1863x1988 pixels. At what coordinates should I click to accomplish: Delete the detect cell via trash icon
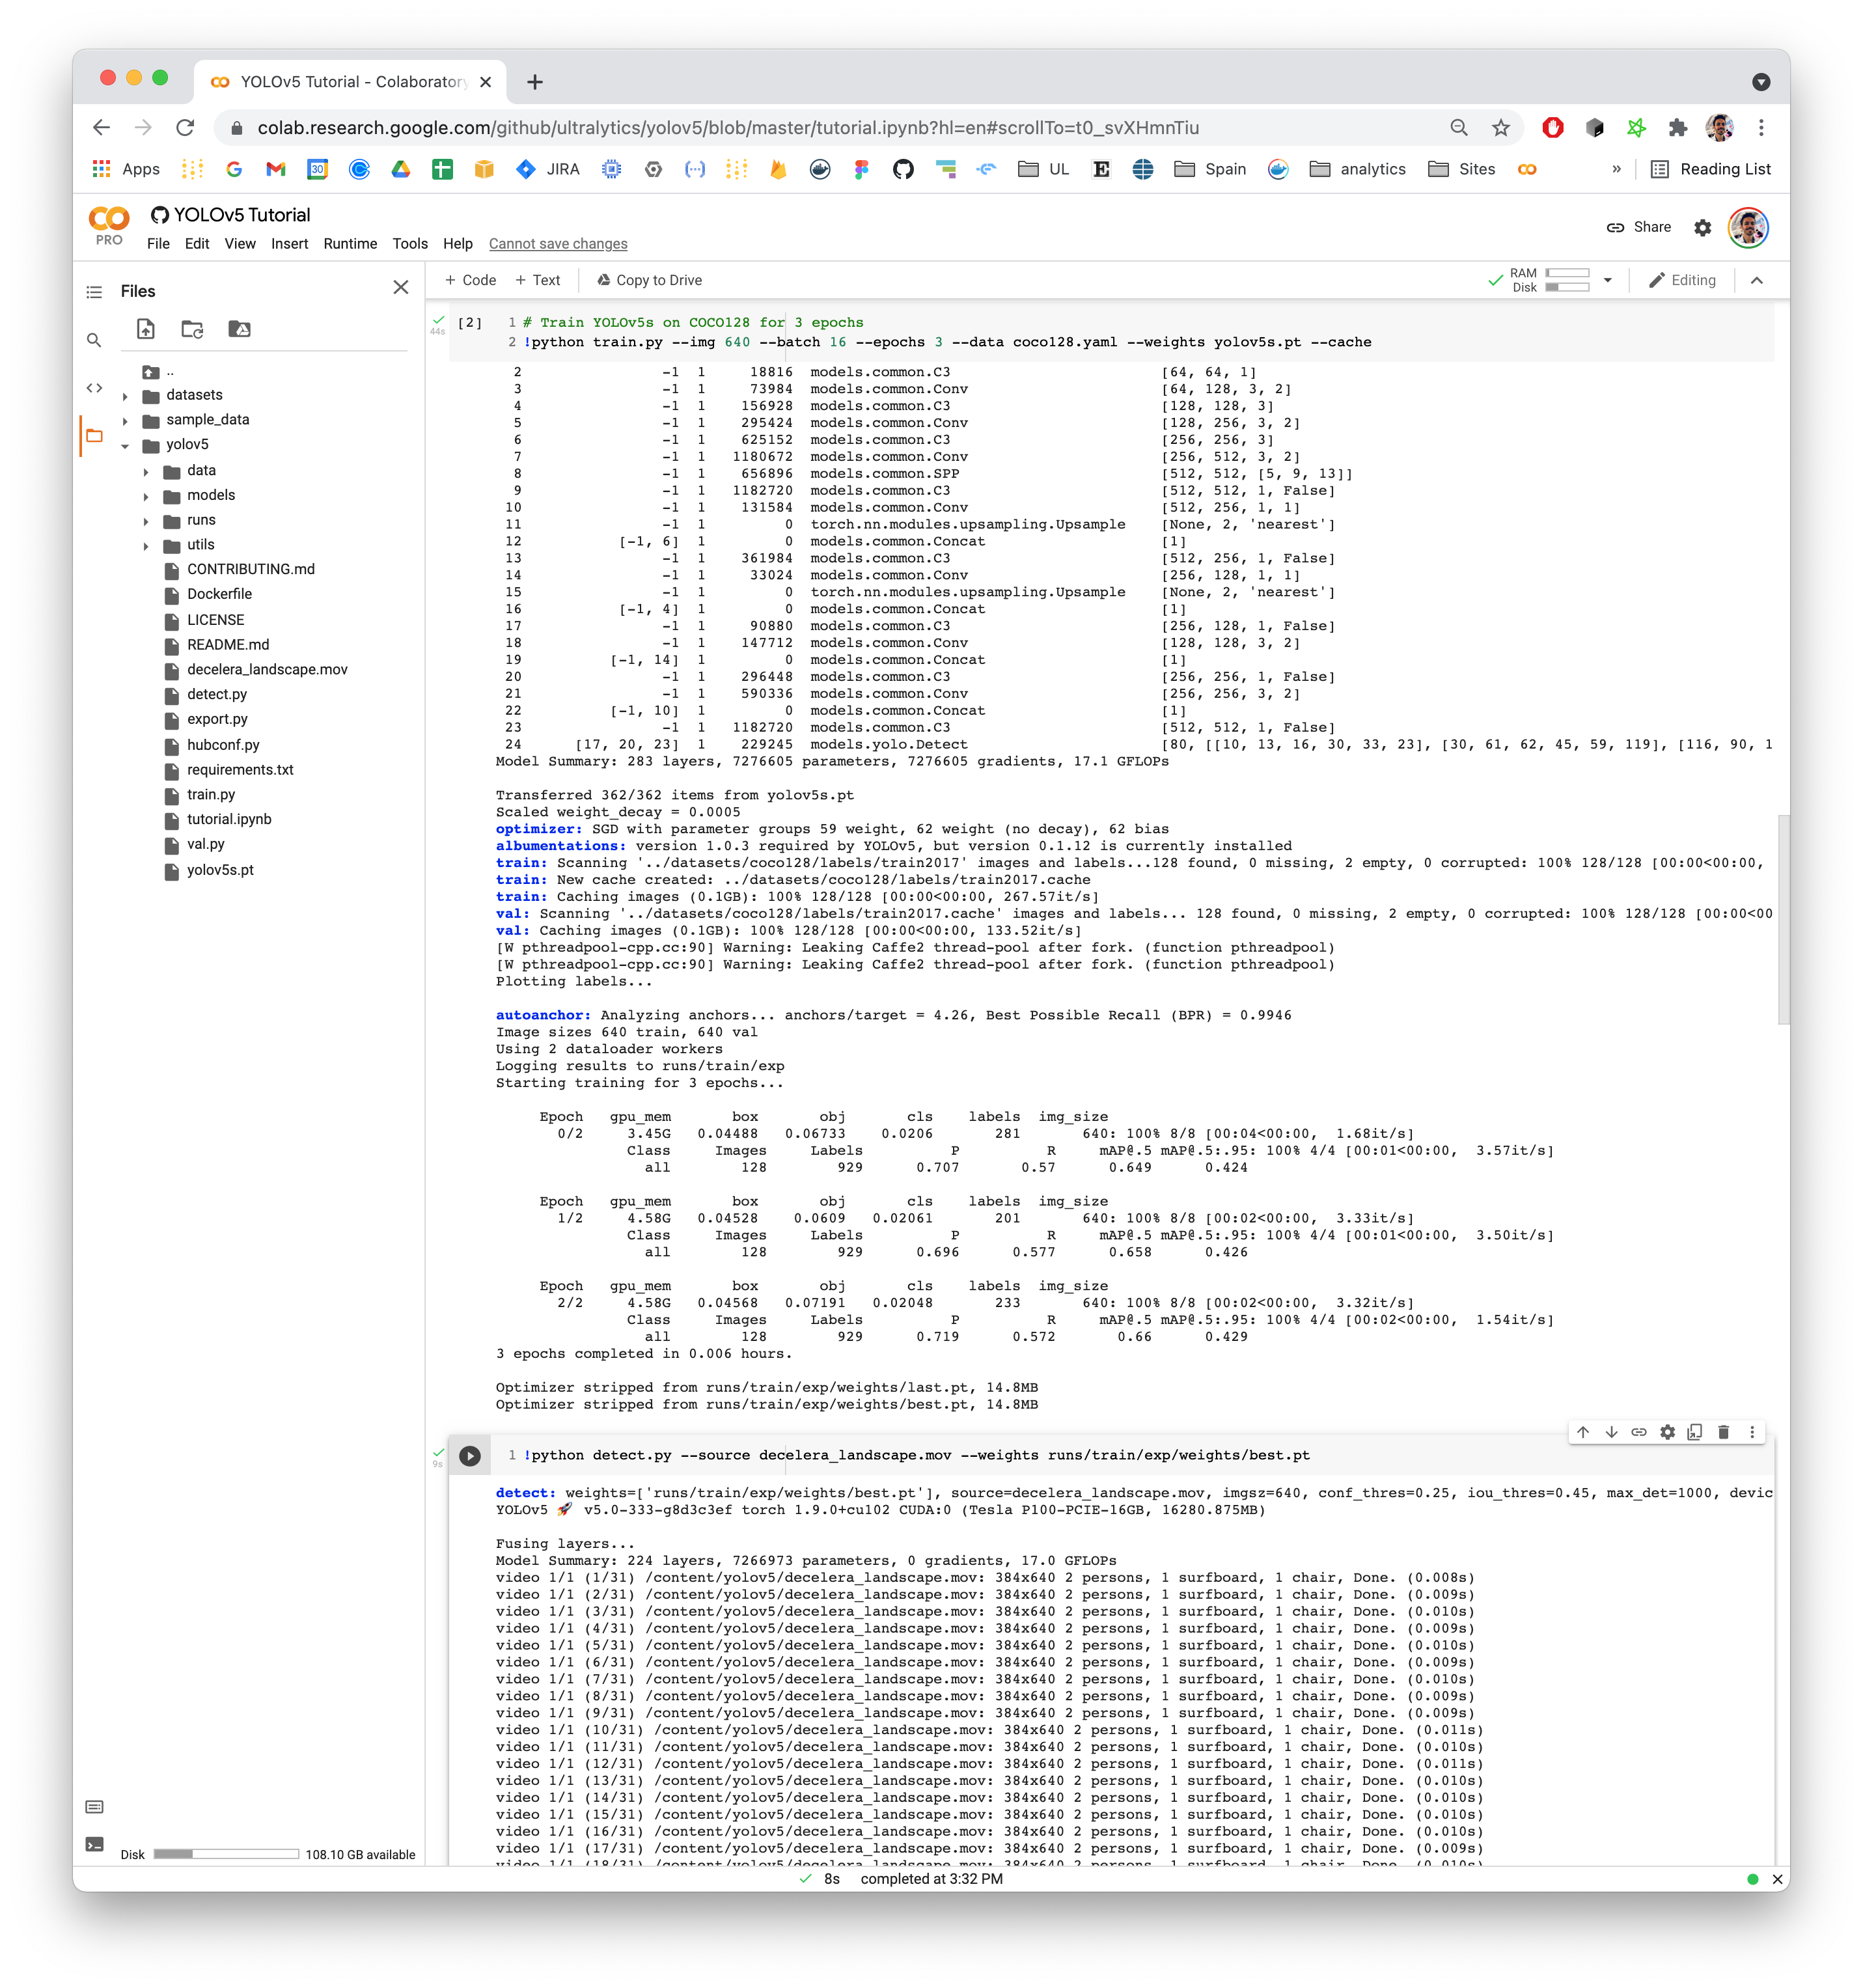tap(1723, 1432)
